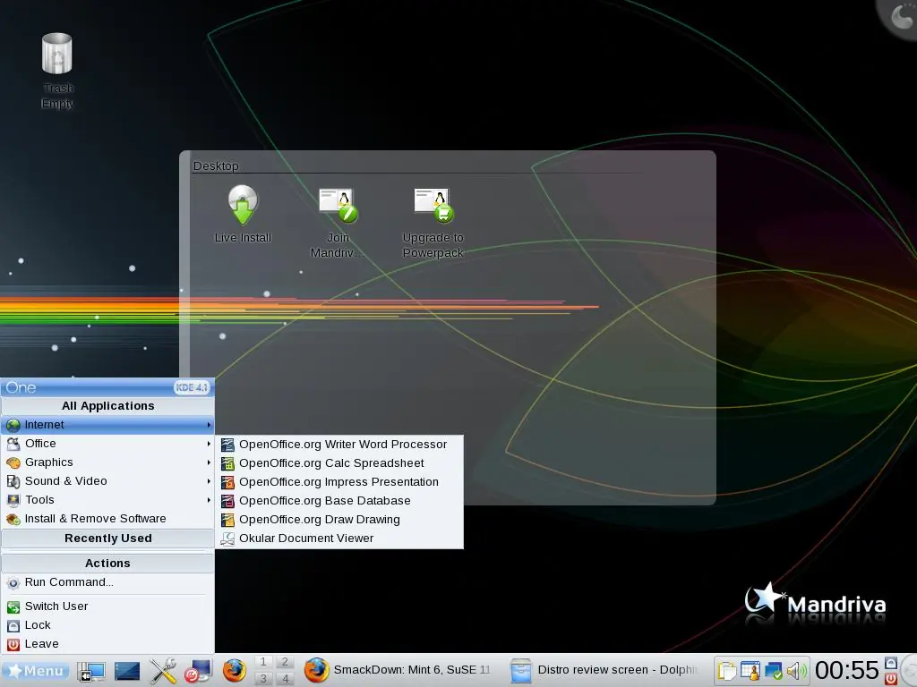Click the lock screen button beside the clock
Viewport: 917px width, 687px height.
[x=891, y=663]
